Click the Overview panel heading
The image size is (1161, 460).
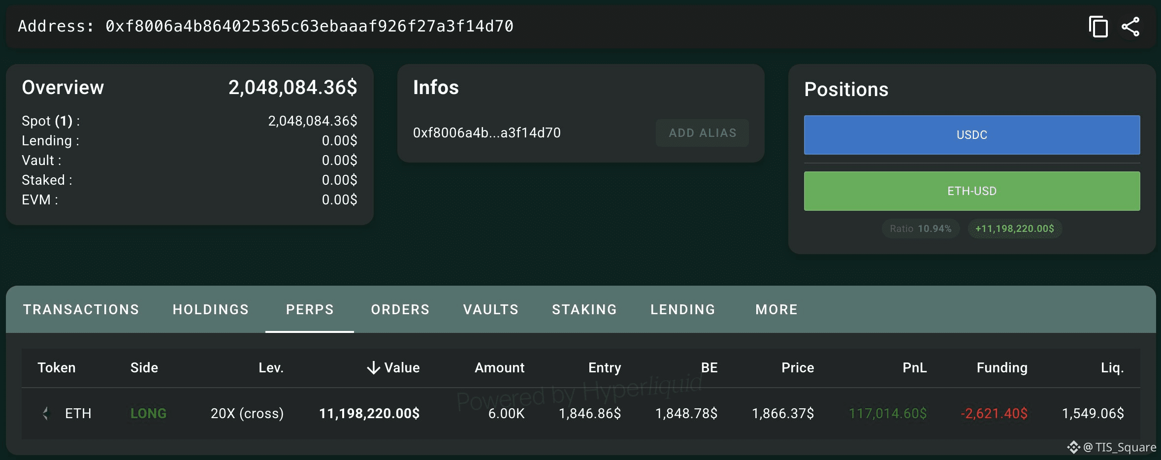(x=63, y=88)
